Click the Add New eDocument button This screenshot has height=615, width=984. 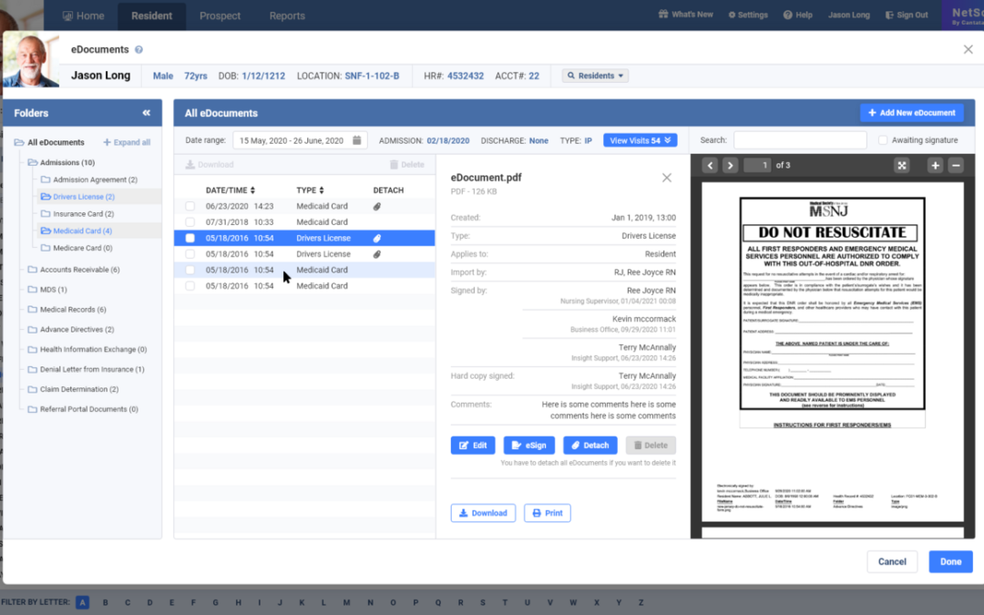(x=911, y=113)
